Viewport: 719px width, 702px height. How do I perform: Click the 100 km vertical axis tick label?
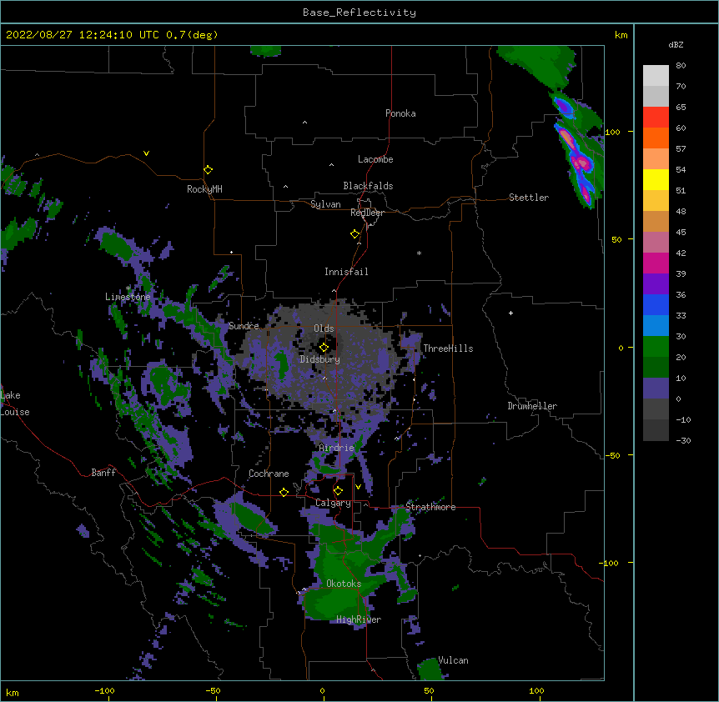coord(612,132)
